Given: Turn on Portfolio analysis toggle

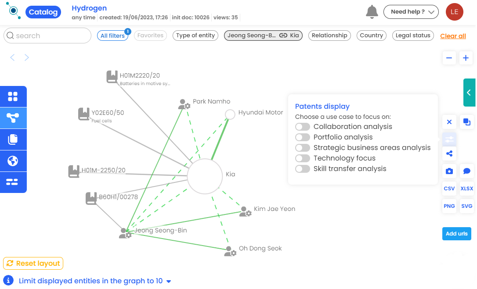Looking at the screenshot, I should pyautogui.click(x=302, y=137).
